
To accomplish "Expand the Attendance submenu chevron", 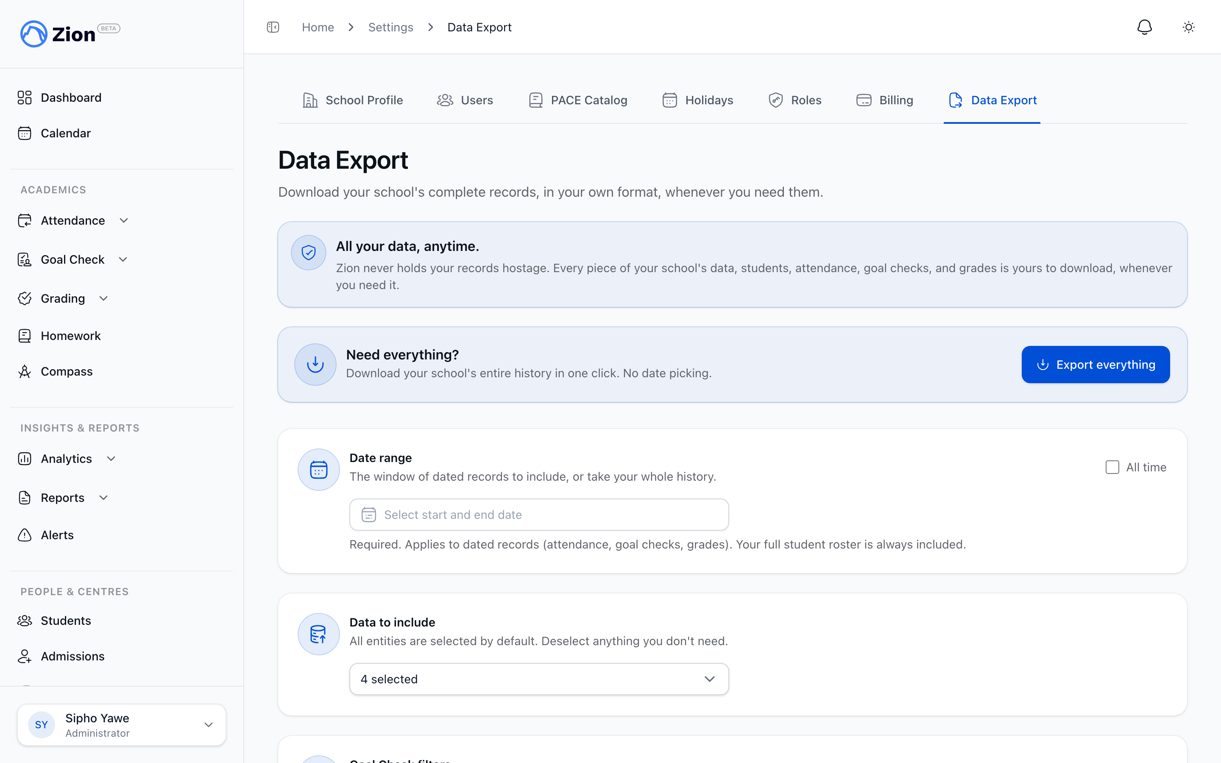I will [x=124, y=220].
